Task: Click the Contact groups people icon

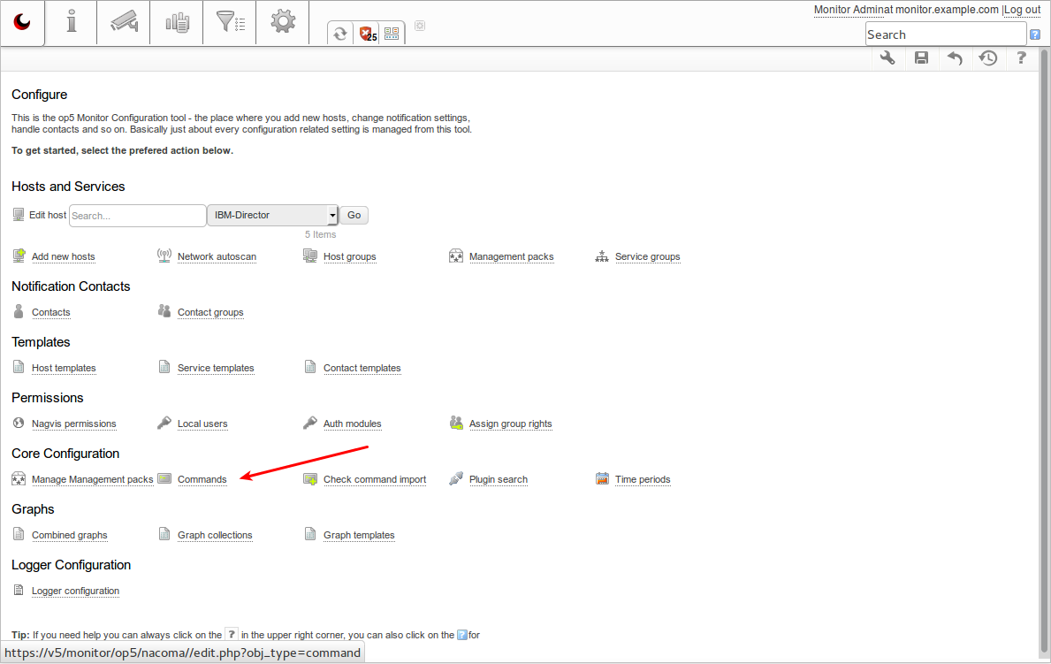Action: (164, 310)
